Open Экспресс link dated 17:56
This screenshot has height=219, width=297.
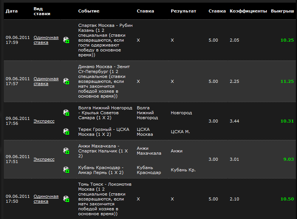(x=44, y=121)
